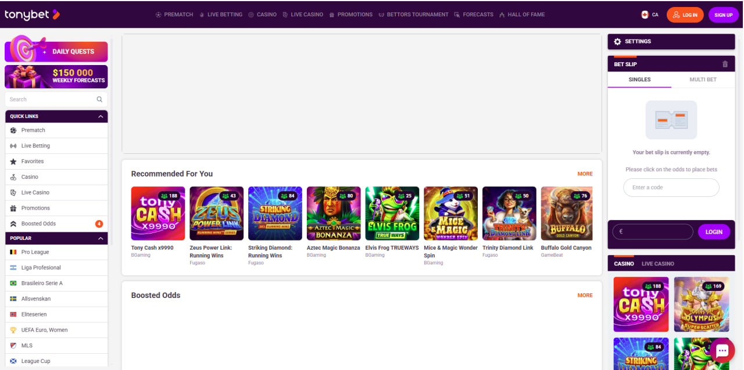Screen dimensions: 744x370
Task: Open the Prematch top navigation item
Action: (174, 15)
